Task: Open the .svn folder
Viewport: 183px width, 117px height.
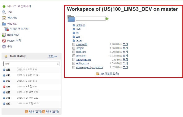Action: coord(78,29)
